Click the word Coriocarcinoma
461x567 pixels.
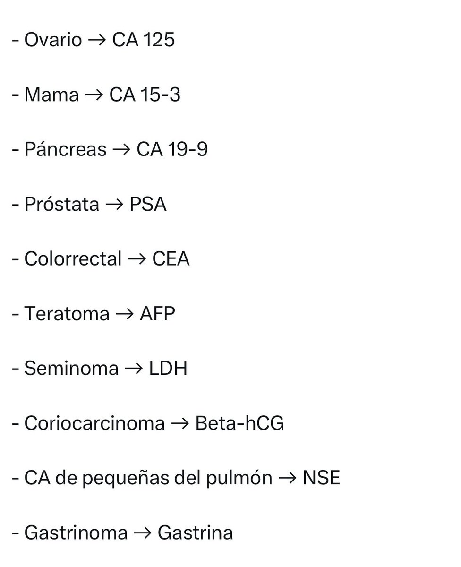[x=94, y=423]
